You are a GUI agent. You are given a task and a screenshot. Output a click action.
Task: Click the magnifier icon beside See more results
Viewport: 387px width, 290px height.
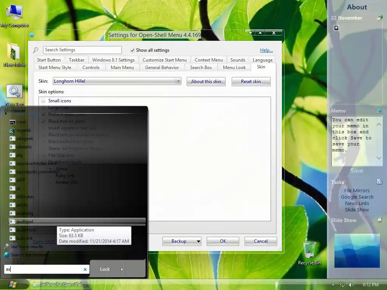tap(6, 246)
